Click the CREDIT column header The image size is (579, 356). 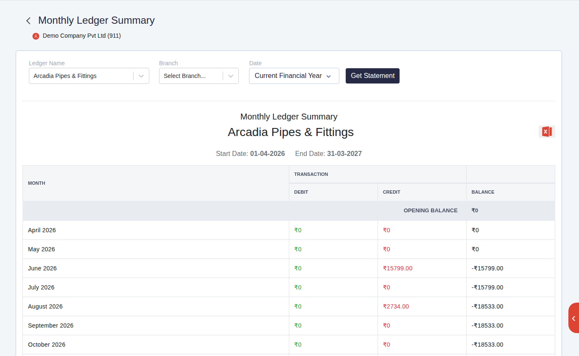[422, 192]
